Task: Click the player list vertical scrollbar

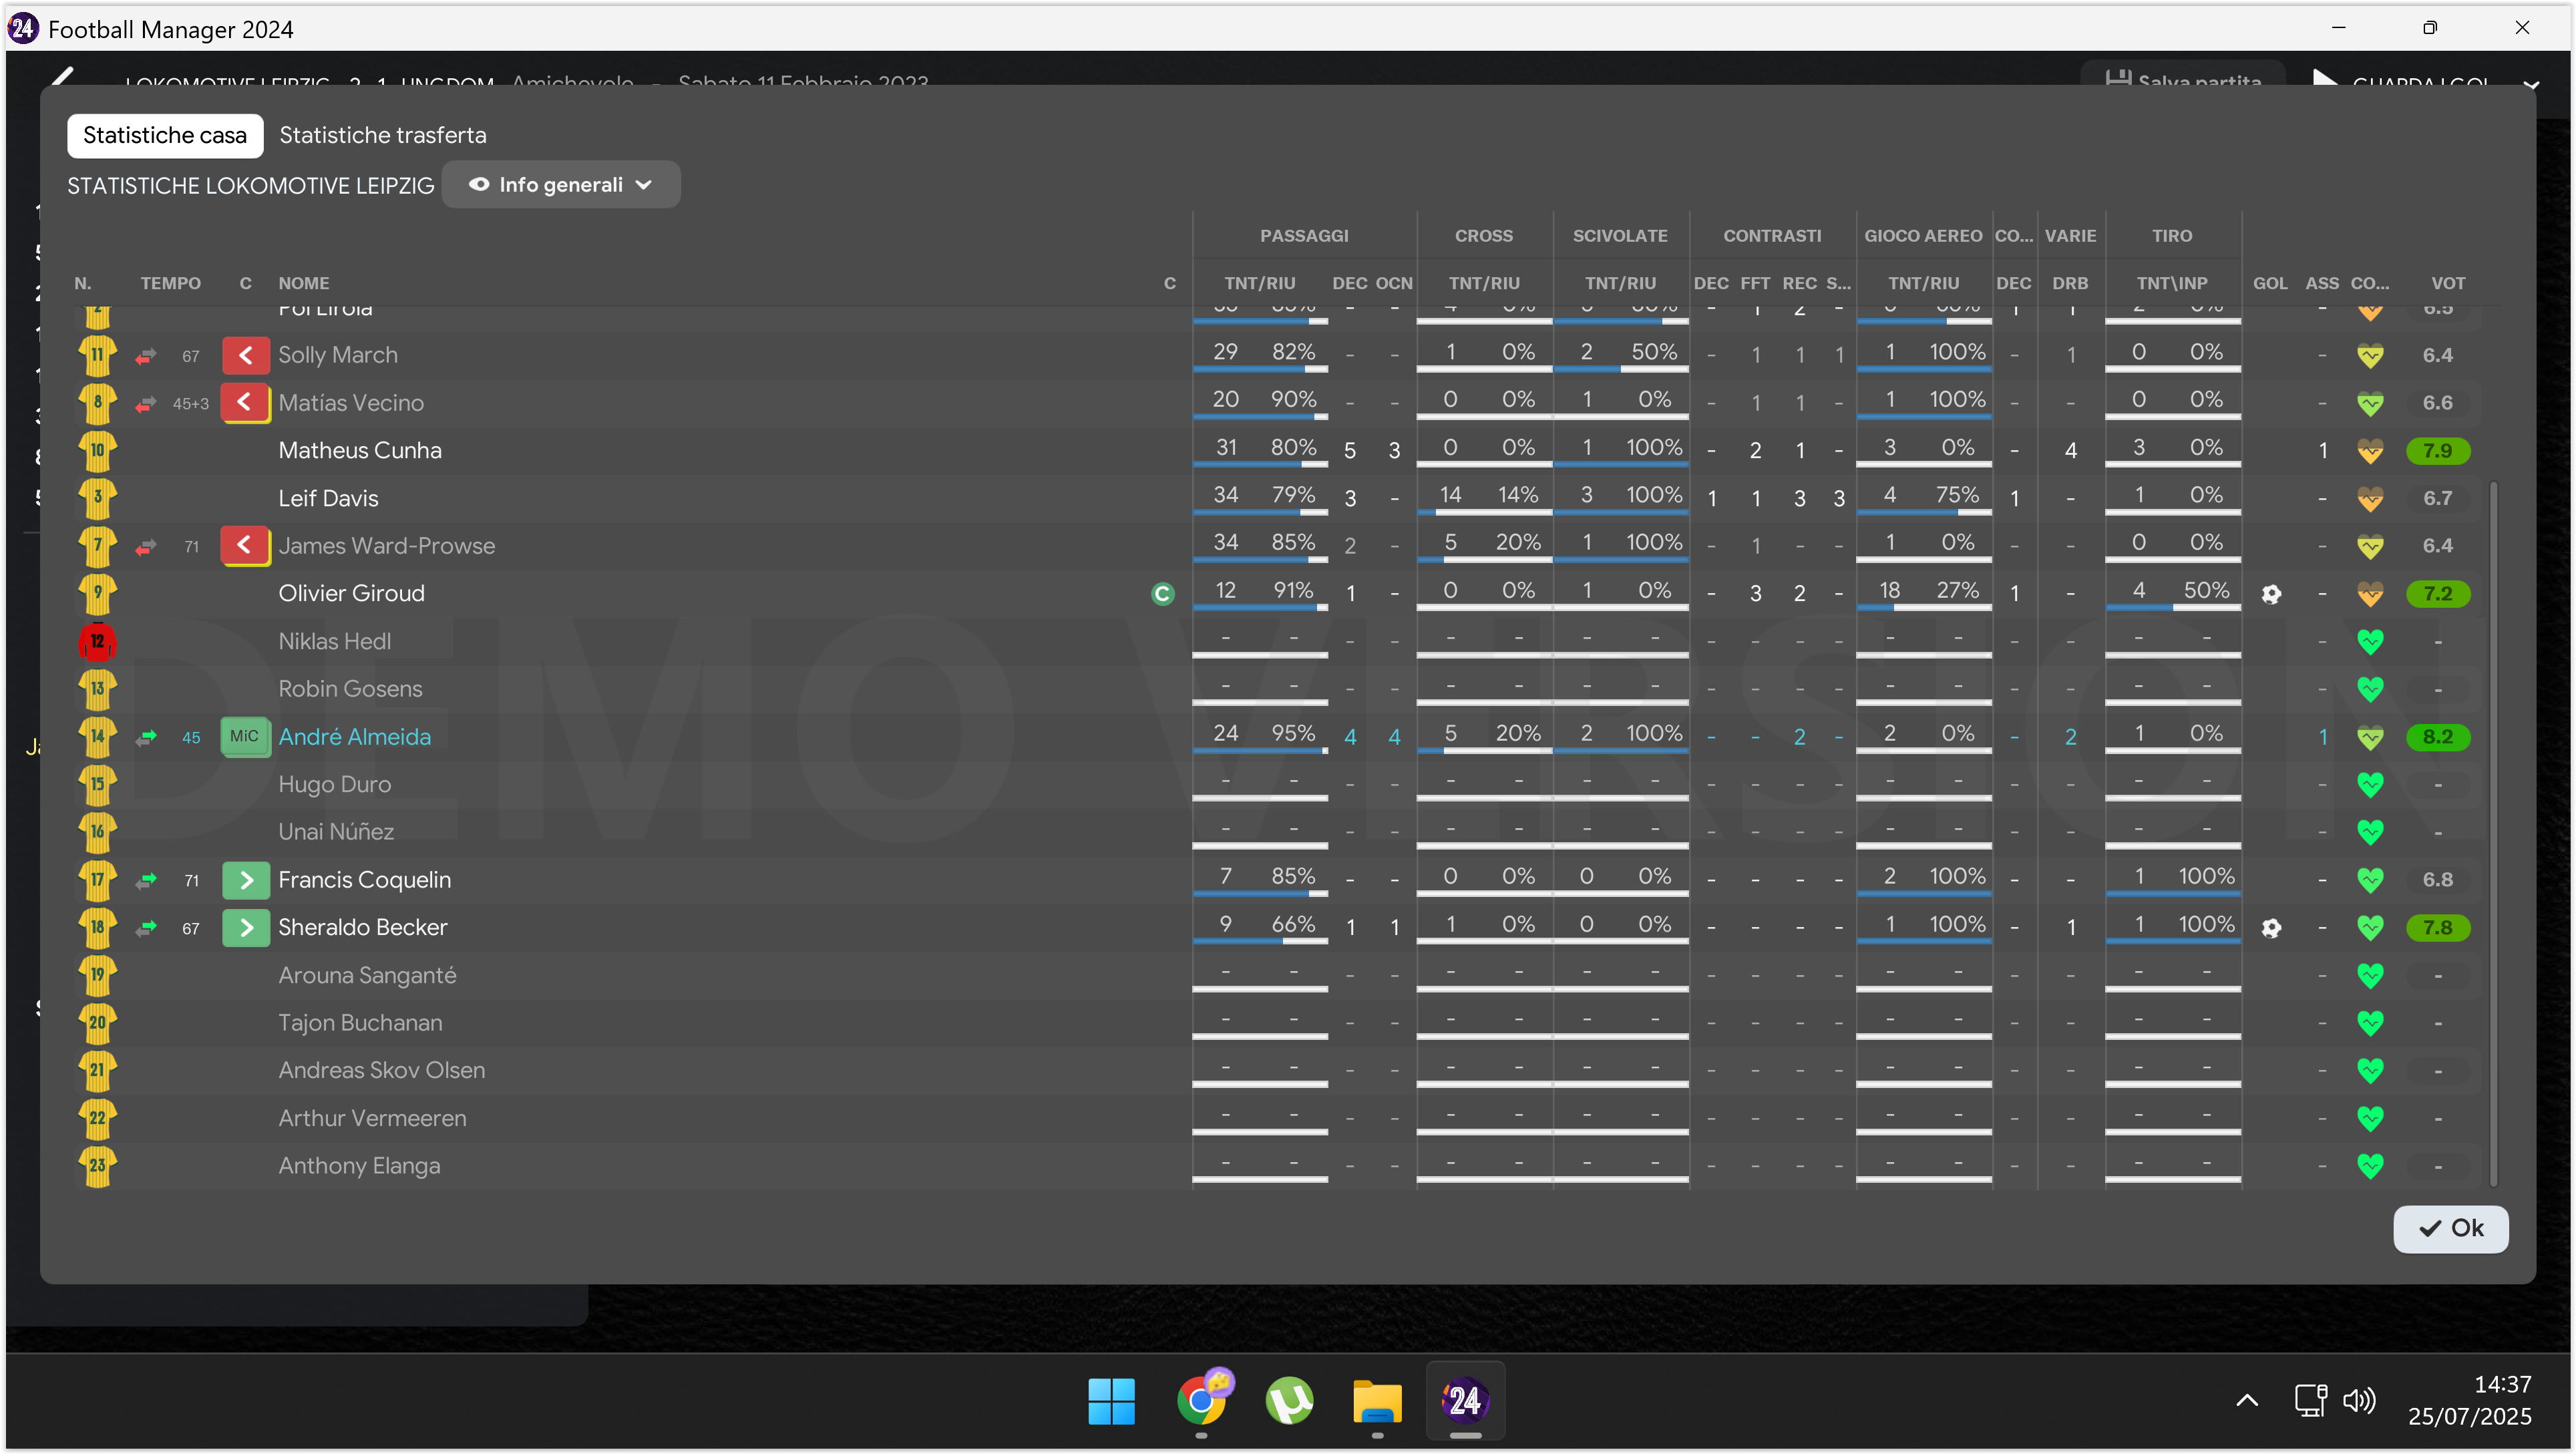Action: [x=2493, y=833]
